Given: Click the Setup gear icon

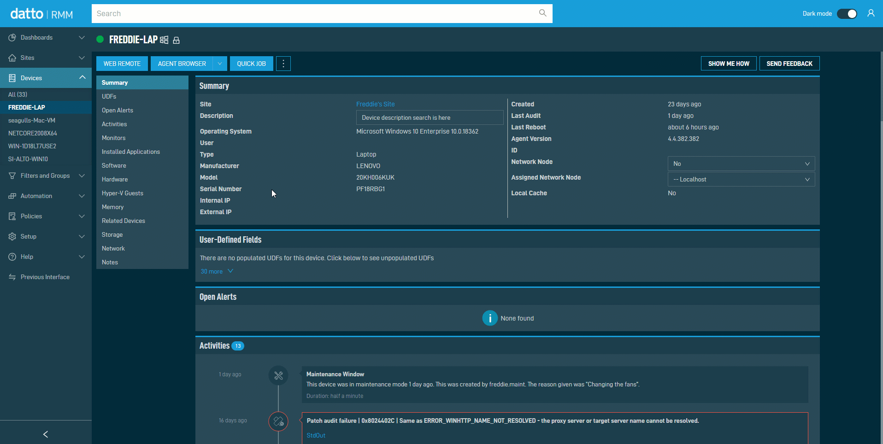Looking at the screenshot, I should click(x=12, y=236).
